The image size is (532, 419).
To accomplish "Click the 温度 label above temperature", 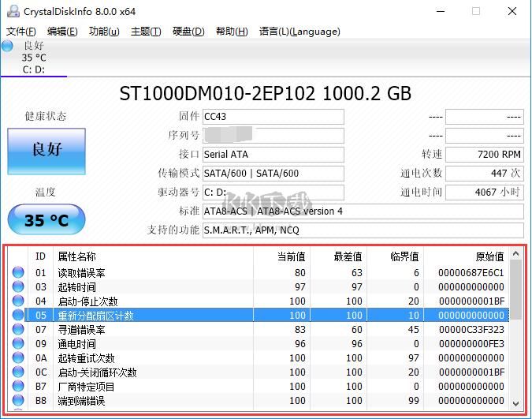I will point(46,192).
